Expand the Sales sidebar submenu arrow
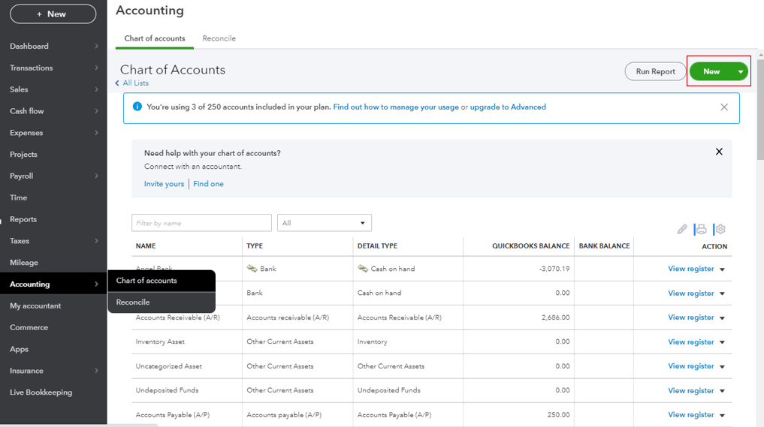The height and width of the screenshot is (427, 764). pos(96,89)
